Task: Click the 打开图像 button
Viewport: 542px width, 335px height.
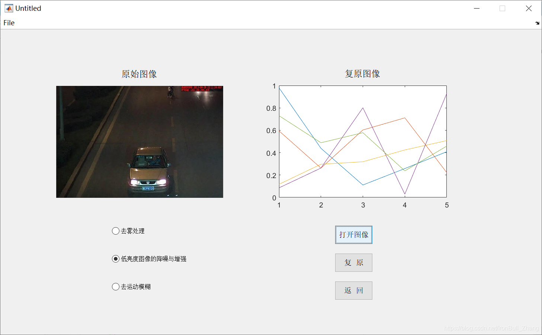Action: pos(353,235)
